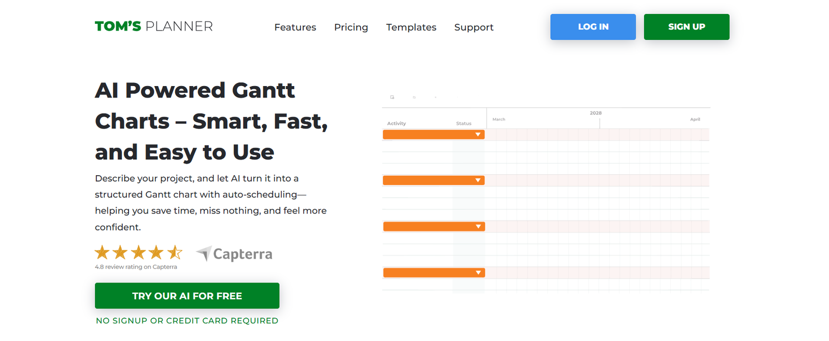
Task: Click the second small Gantt toolbar icon
Action: click(414, 97)
